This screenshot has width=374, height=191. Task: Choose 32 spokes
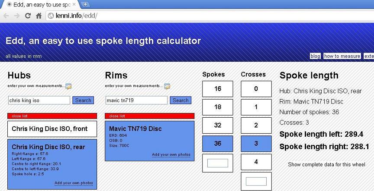(218, 125)
